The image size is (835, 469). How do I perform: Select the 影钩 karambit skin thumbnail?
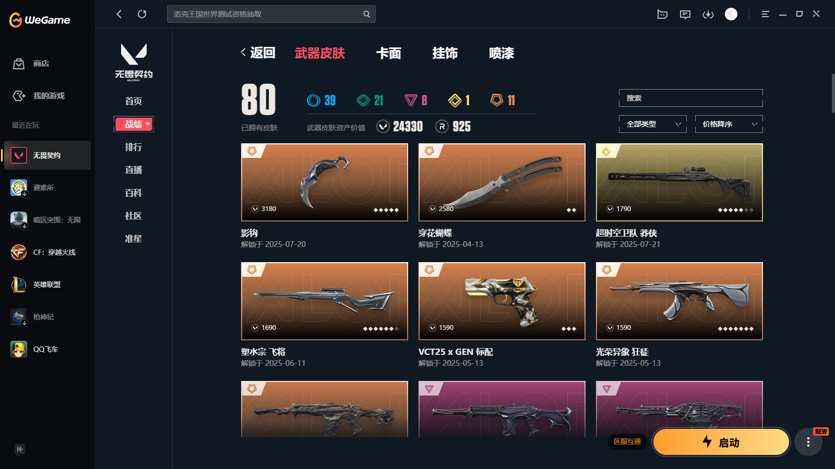tap(325, 182)
